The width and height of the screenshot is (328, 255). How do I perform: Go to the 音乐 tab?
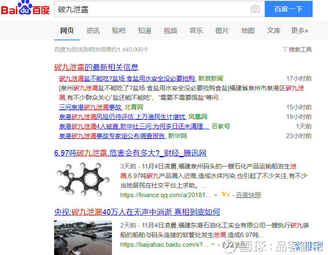coord(196,31)
